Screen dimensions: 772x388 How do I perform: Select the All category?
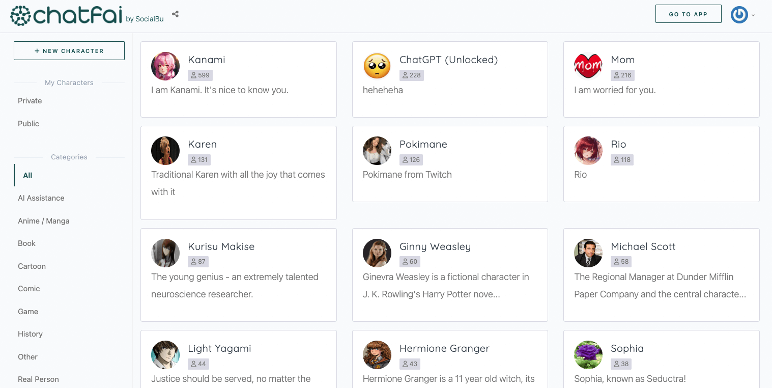click(x=27, y=176)
